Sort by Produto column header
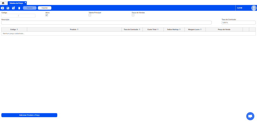Image resolution: width=257 pixels, height=122 pixels. [74, 29]
